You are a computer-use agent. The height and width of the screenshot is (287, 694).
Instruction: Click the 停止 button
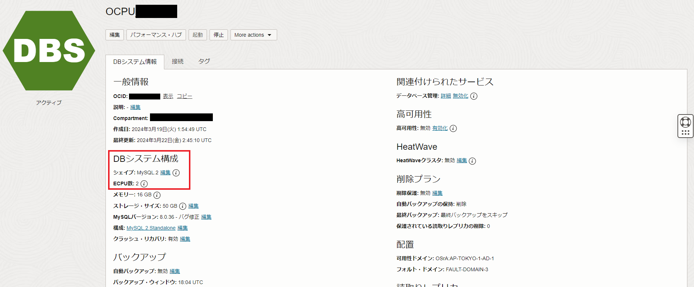click(x=219, y=35)
